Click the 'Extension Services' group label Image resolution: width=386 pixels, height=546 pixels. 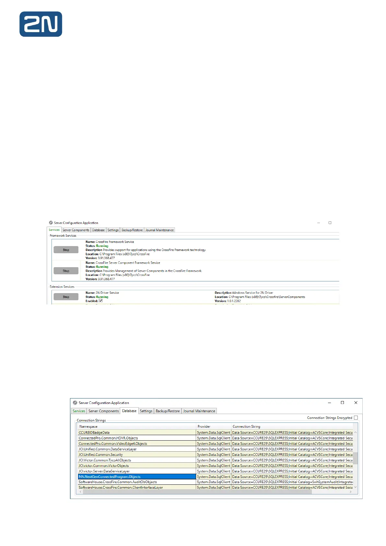tap(62, 287)
